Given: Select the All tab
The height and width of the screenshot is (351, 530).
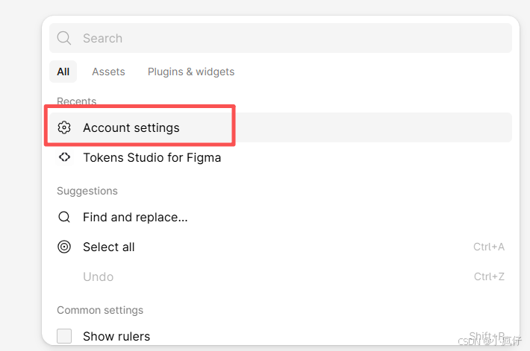Looking at the screenshot, I should click(x=63, y=72).
